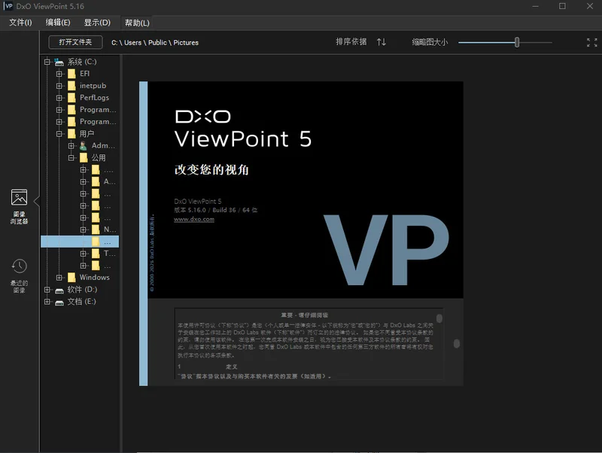Open the 最近的图像 recent images panel
Screen dimensions: 602x453
coord(19,276)
